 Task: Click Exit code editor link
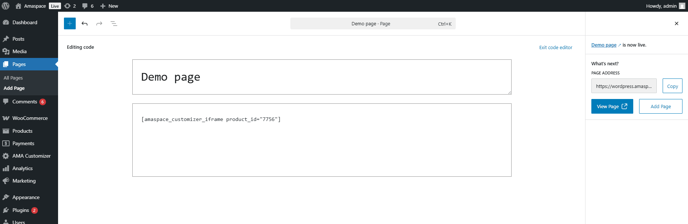tap(555, 47)
